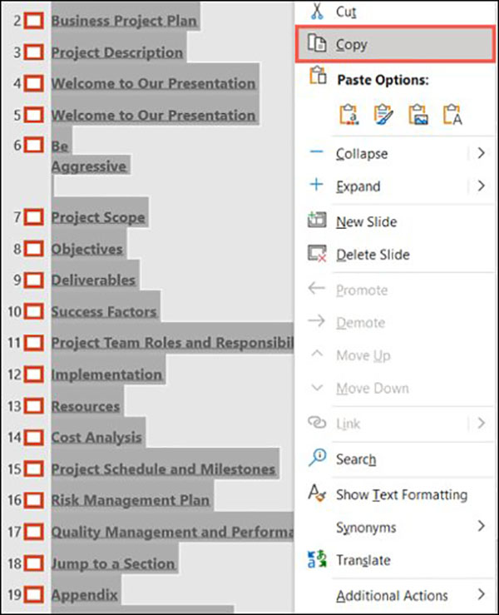Click the Translate icon

click(x=317, y=560)
